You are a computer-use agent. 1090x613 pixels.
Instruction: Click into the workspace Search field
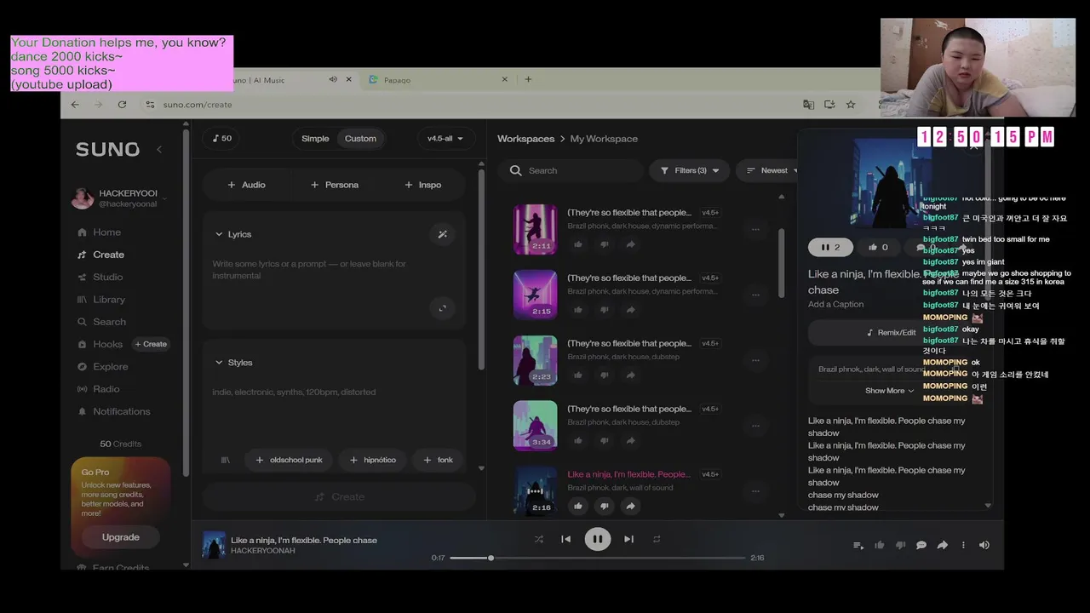pyautogui.click(x=571, y=170)
